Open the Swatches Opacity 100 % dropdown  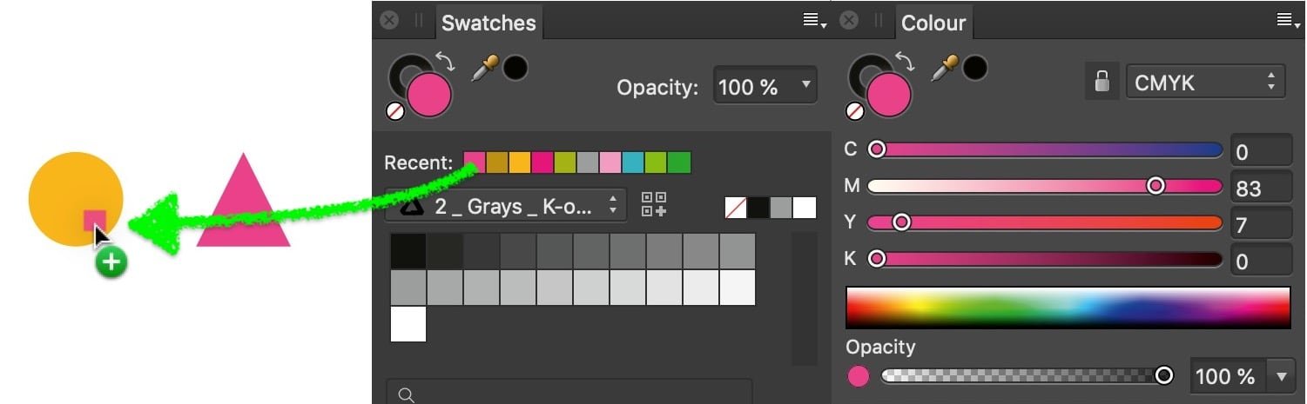(765, 86)
